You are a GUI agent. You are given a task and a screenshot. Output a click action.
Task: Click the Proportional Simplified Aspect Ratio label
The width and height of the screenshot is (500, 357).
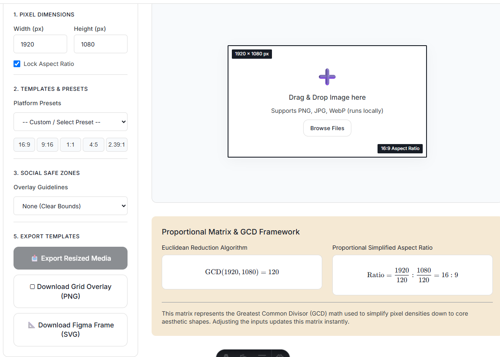(x=382, y=248)
